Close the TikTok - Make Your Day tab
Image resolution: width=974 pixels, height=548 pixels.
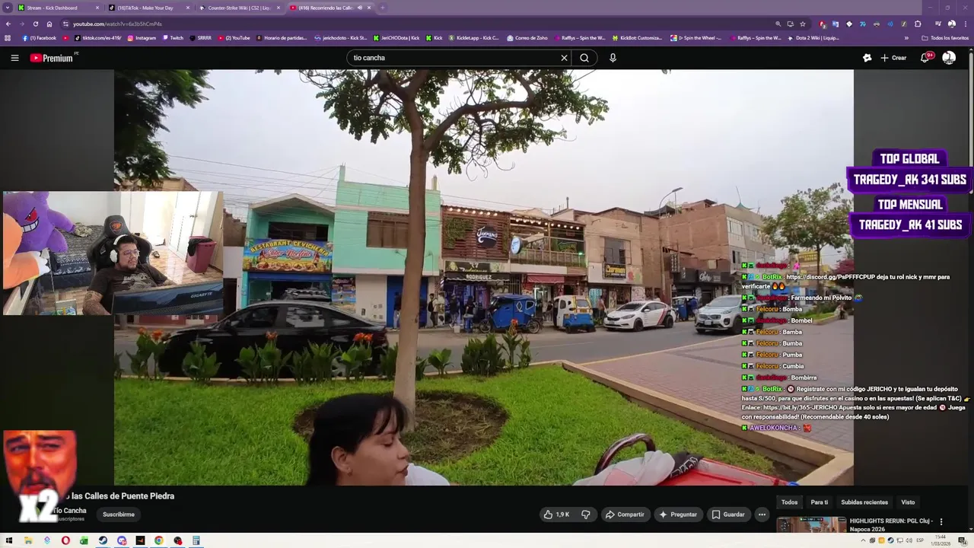click(187, 8)
